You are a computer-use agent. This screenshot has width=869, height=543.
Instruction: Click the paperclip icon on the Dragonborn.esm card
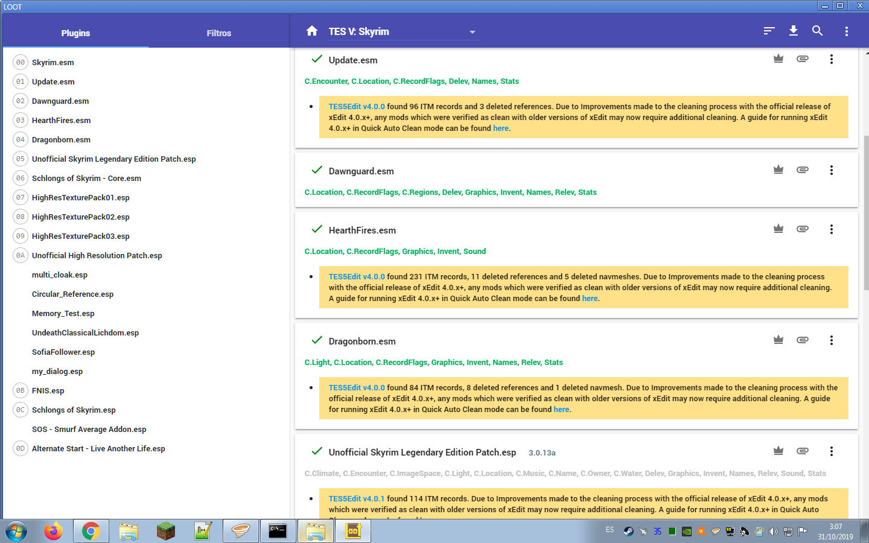coord(803,340)
